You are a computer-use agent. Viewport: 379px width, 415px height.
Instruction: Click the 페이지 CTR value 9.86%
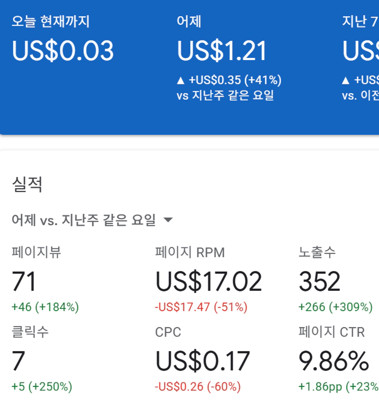(334, 361)
